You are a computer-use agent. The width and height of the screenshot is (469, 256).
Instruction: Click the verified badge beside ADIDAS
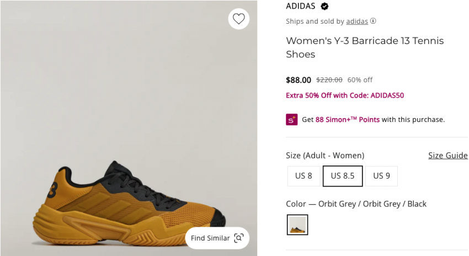pyautogui.click(x=325, y=7)
